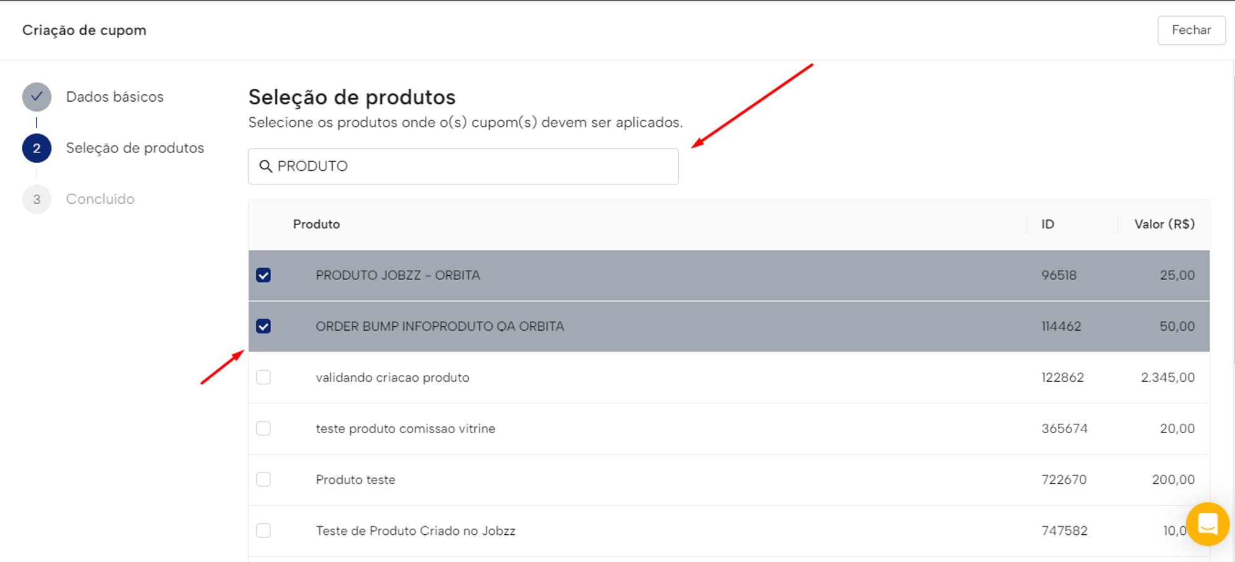
Task: Click step 2 circle icon
Action: (x=37, y=148)
